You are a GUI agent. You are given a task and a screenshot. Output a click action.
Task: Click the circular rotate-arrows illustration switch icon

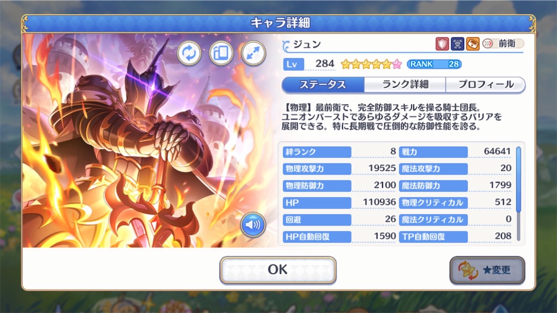coord(189,53)
